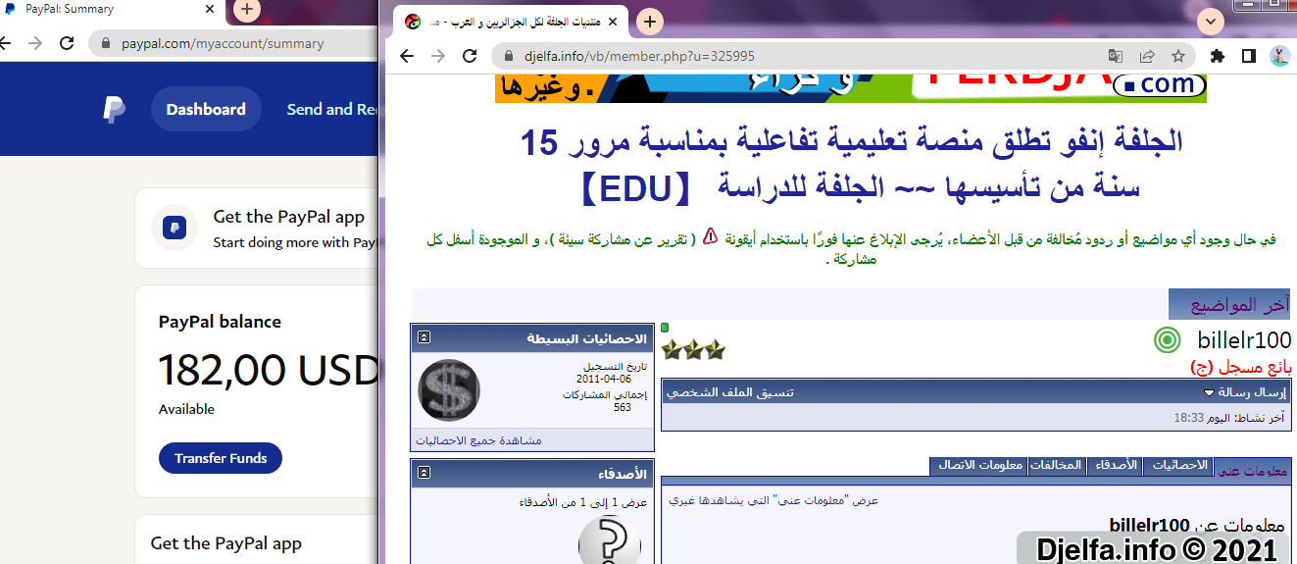Open the question mark friend avatar
This screenshot has height=564, width=1297.
(x=610, y=540)
